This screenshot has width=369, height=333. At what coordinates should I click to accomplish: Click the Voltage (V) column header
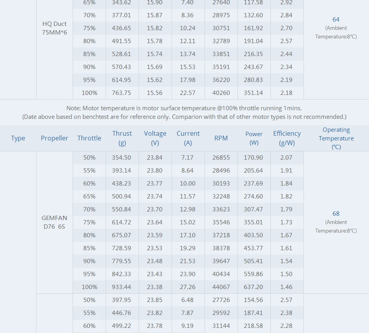tap(155, 138)
